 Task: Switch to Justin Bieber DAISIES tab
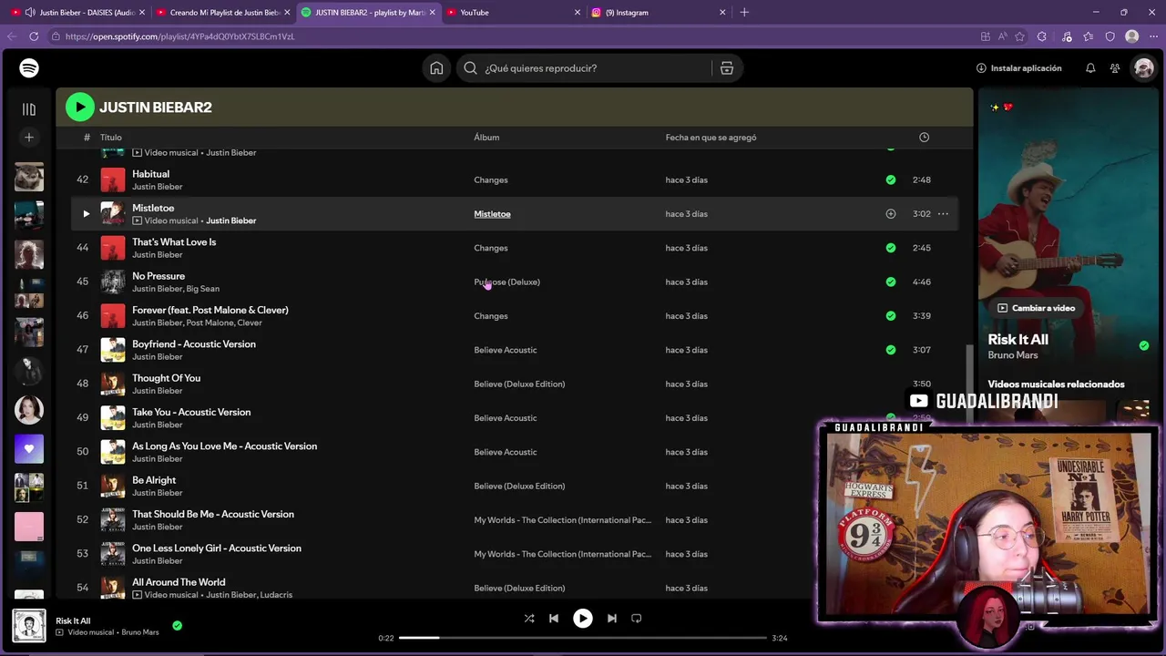point(79,13)
